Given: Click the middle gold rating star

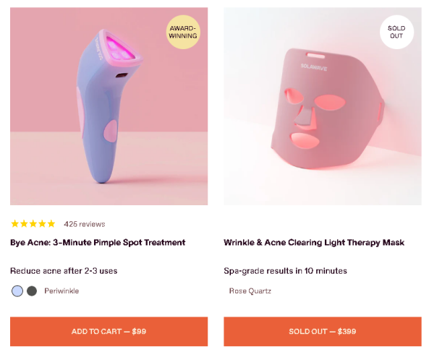Looking at the screenshot, I should click(x=33, y=224).
